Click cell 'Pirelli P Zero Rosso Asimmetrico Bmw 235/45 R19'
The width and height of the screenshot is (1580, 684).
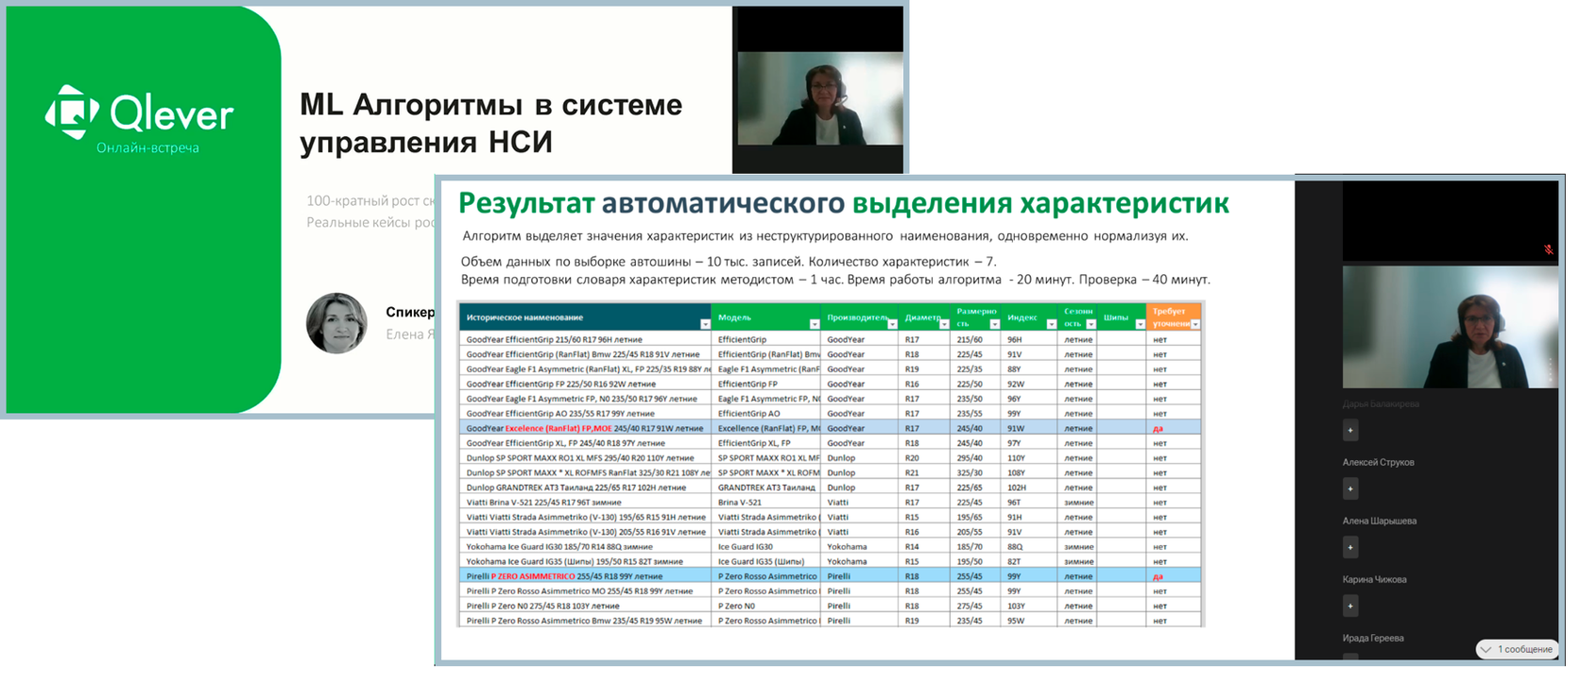[585, 621]
